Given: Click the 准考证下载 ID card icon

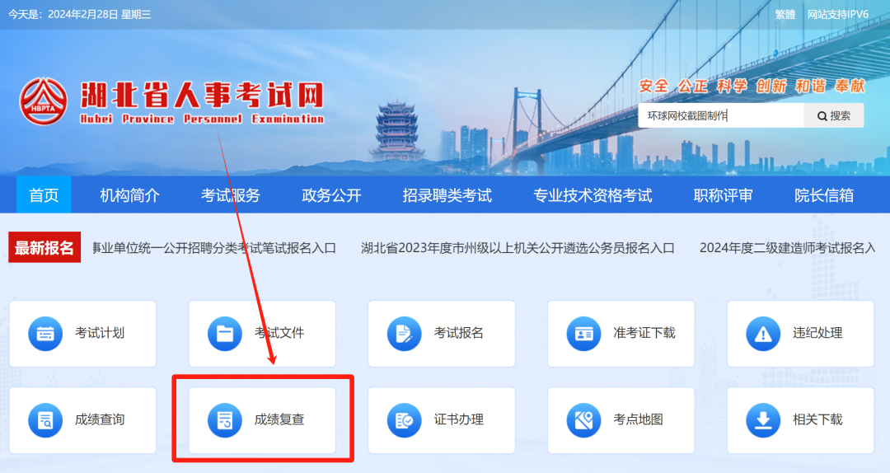Looking at the screenshot, I should tap(583, 333).
